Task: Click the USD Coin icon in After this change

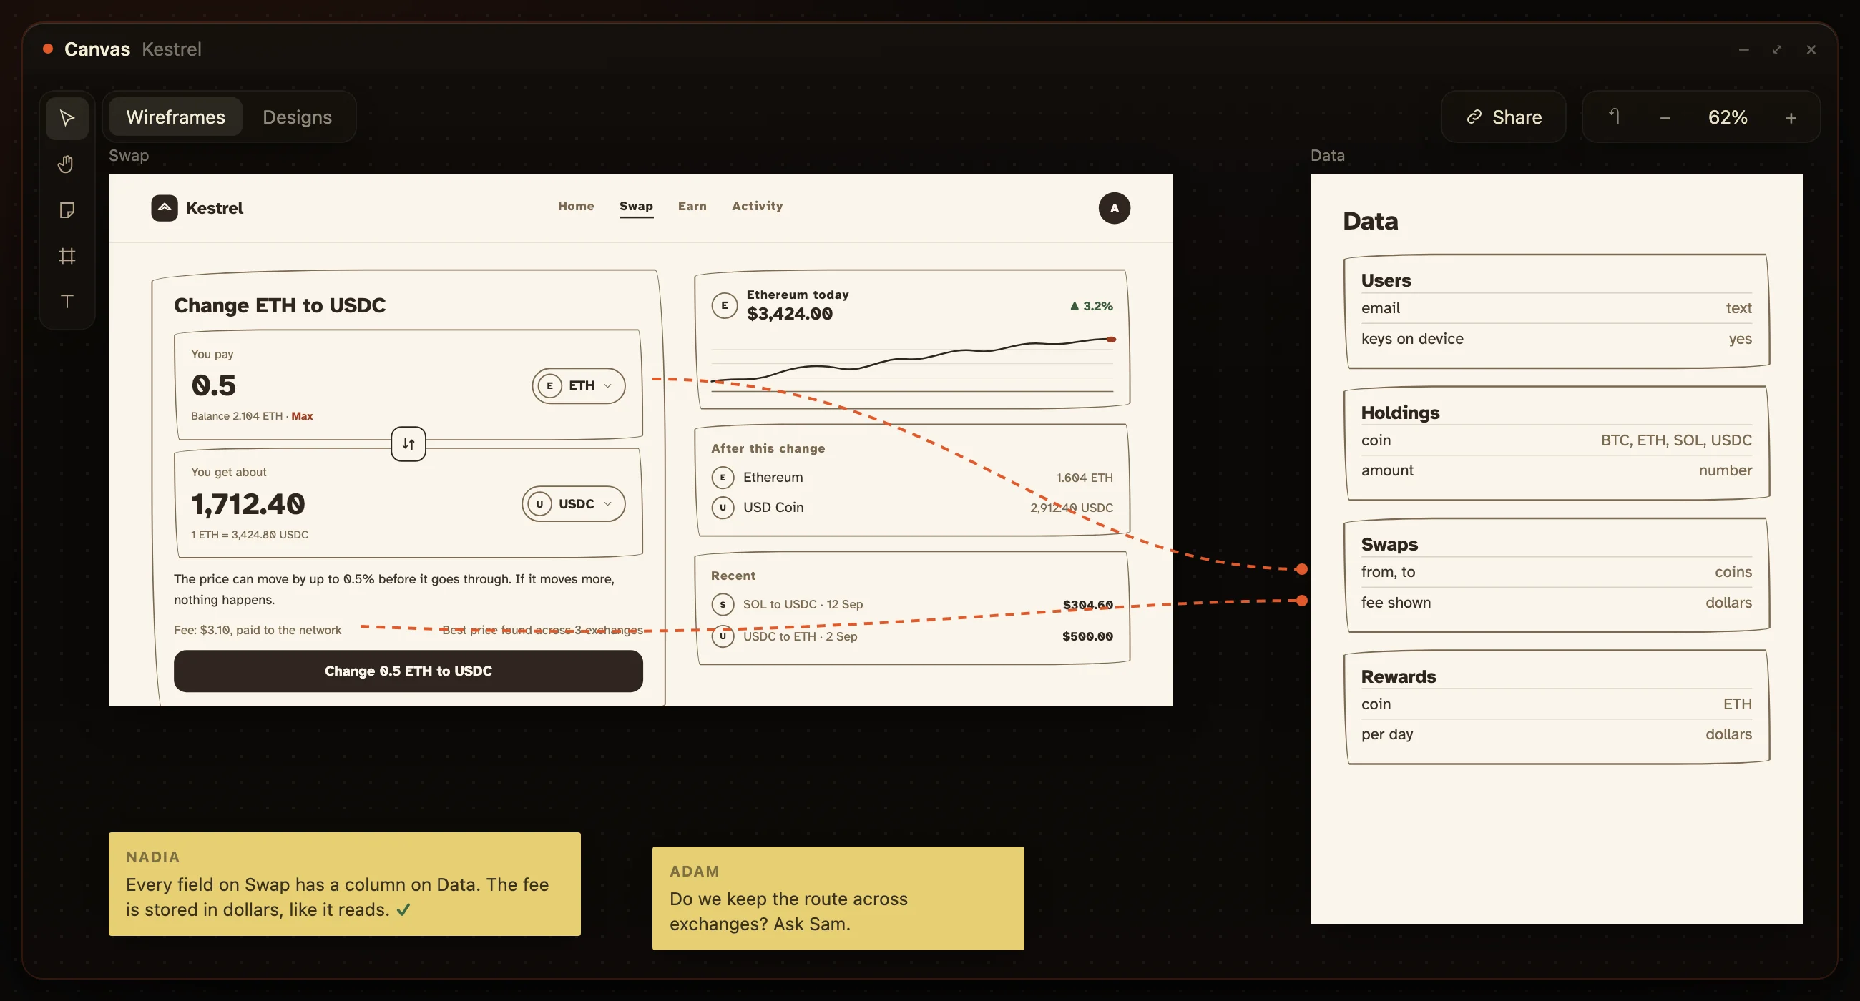Action: (x=722, y=508)
